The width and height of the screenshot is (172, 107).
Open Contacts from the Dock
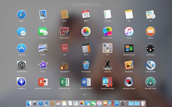point(52,103)
